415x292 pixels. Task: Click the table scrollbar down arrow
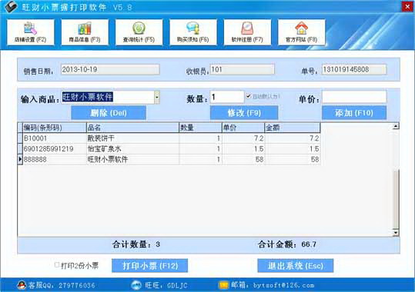(396, 233)
